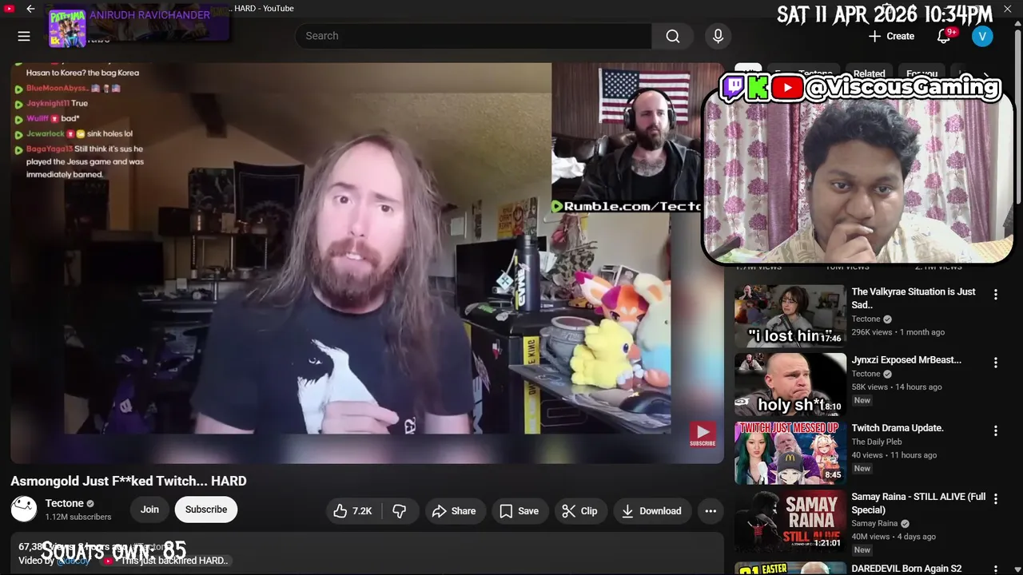This screenshot has width=1023, height=575.
Task: Open The Daily Pleb channel link
Action: click(x=877, y=442)
